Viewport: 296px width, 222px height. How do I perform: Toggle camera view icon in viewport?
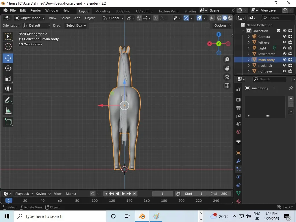pos(227,77)
